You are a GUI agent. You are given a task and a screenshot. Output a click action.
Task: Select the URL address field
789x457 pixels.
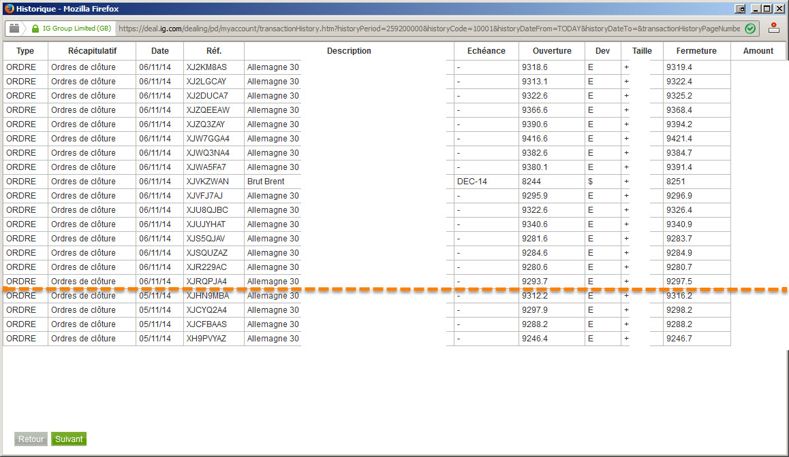429,29
